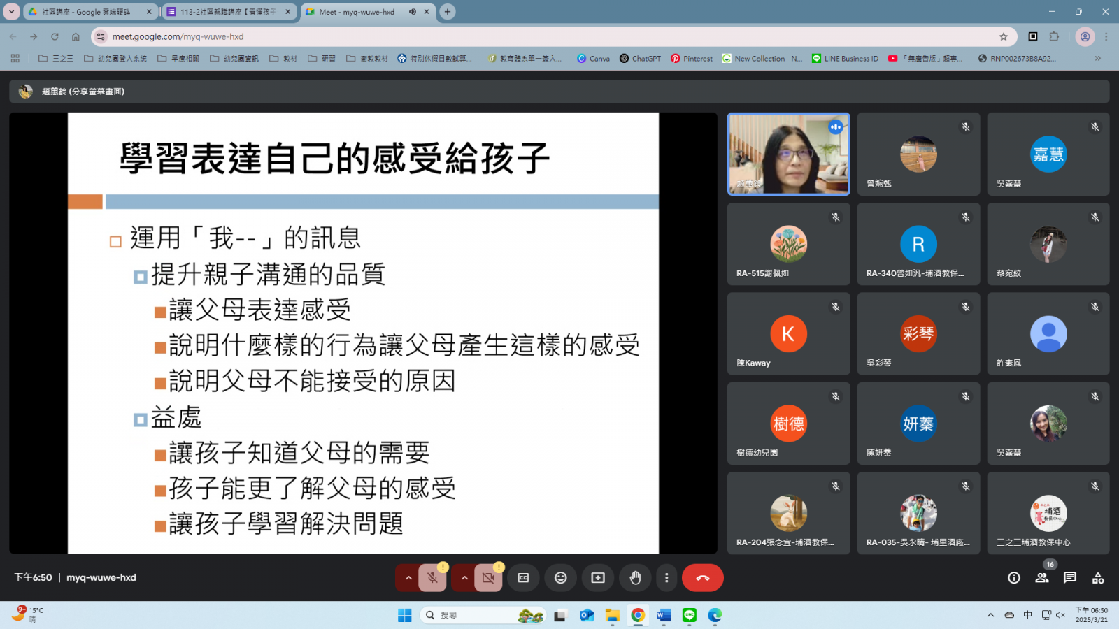Viewport: 1119px width, 629px height.
Task: Click the present screen button
Action: 597,578
